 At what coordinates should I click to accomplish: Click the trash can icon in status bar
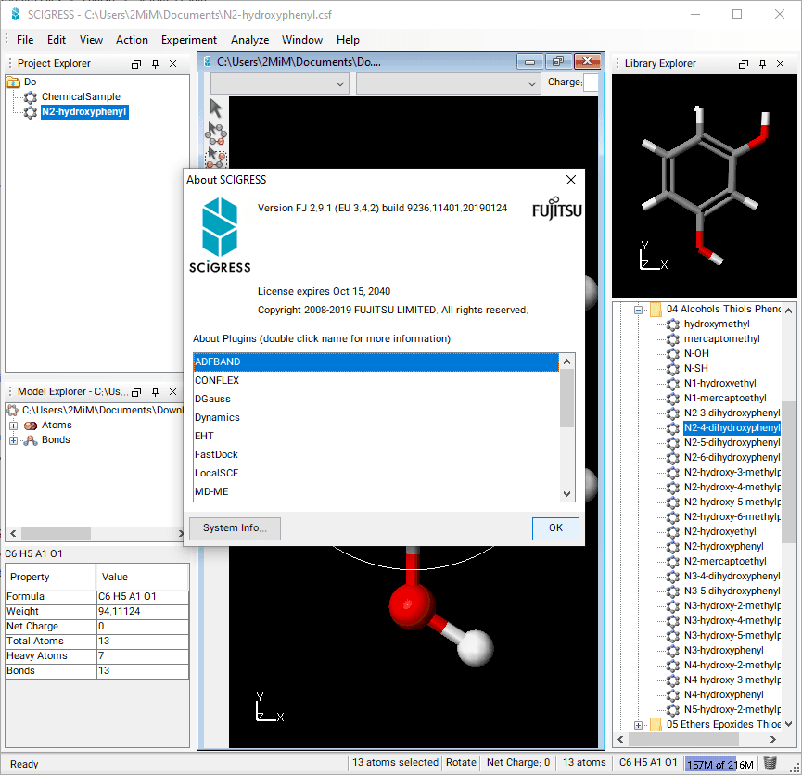(x=770, y=764)
